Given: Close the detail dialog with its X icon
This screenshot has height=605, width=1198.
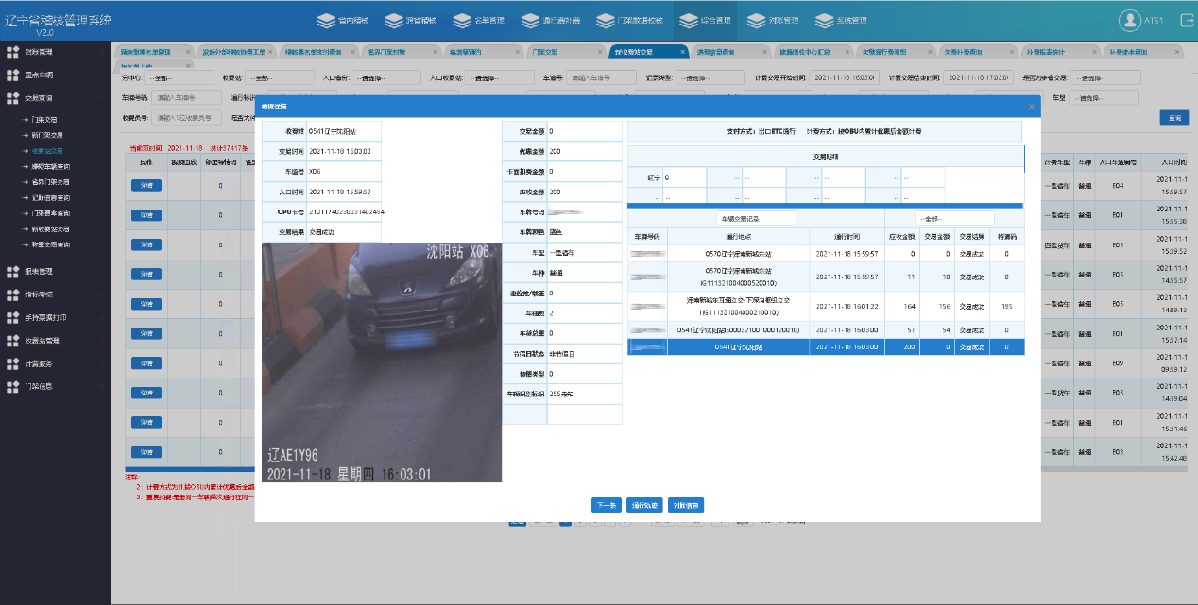Looking at the screenshot, I should click(x=1032, y=107).
